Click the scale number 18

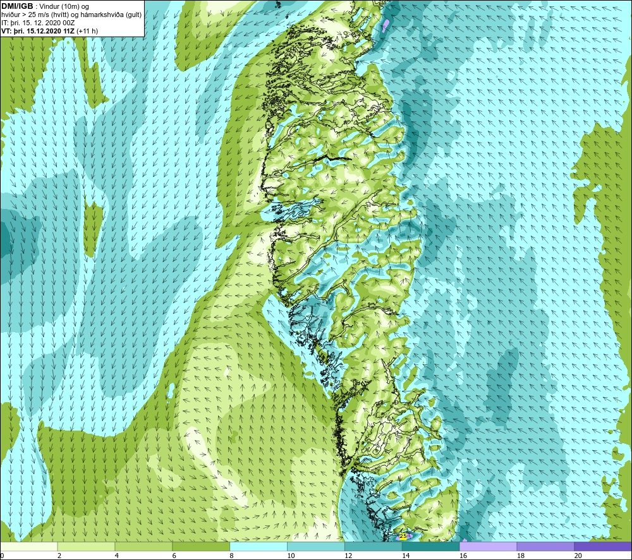coord(520,556)
